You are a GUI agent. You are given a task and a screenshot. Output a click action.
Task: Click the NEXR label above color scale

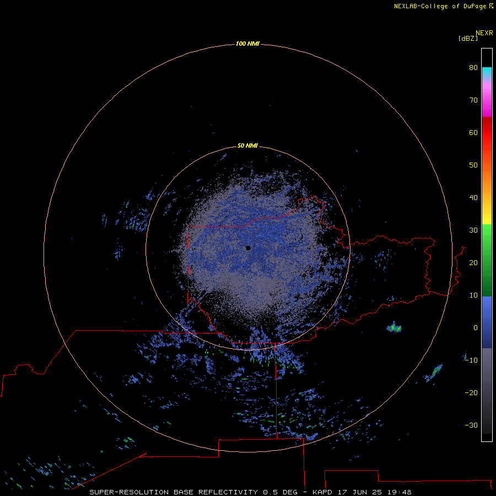[x=484, y=33]
